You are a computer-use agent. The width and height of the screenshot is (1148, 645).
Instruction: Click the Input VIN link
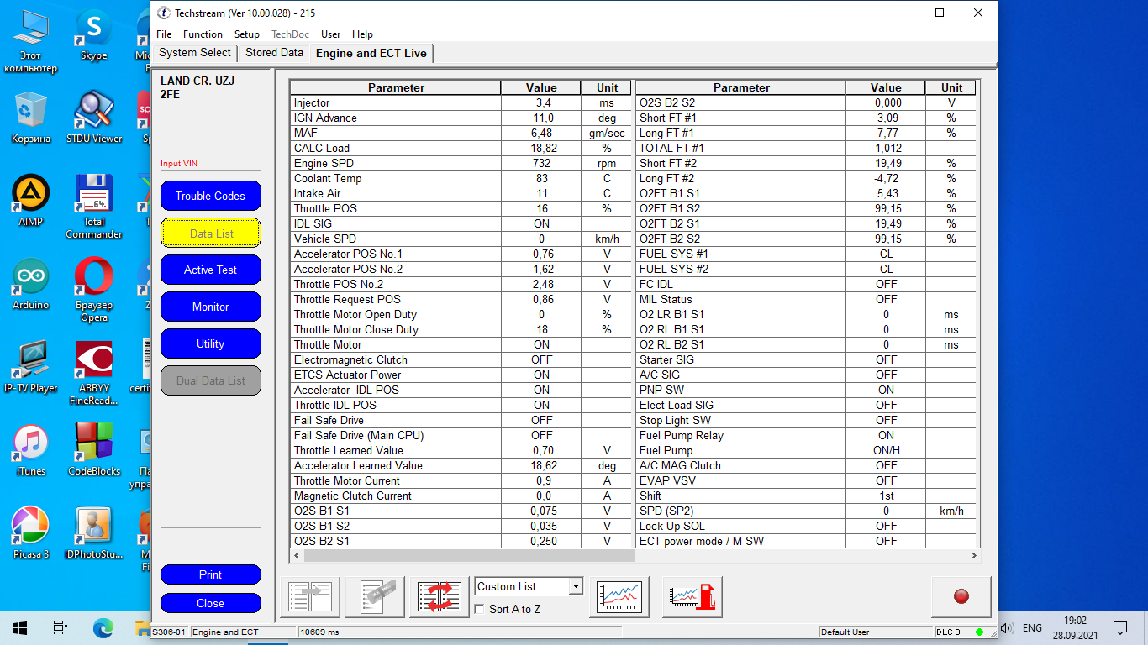coord(179,164)
